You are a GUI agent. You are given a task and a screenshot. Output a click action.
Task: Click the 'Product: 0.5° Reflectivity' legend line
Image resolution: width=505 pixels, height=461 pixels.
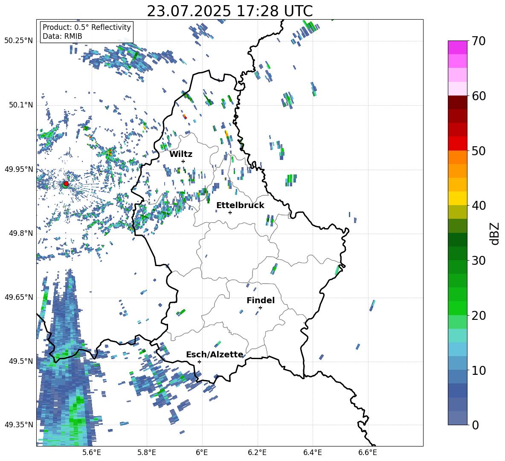pyautogui.click(x=87, y=27)
